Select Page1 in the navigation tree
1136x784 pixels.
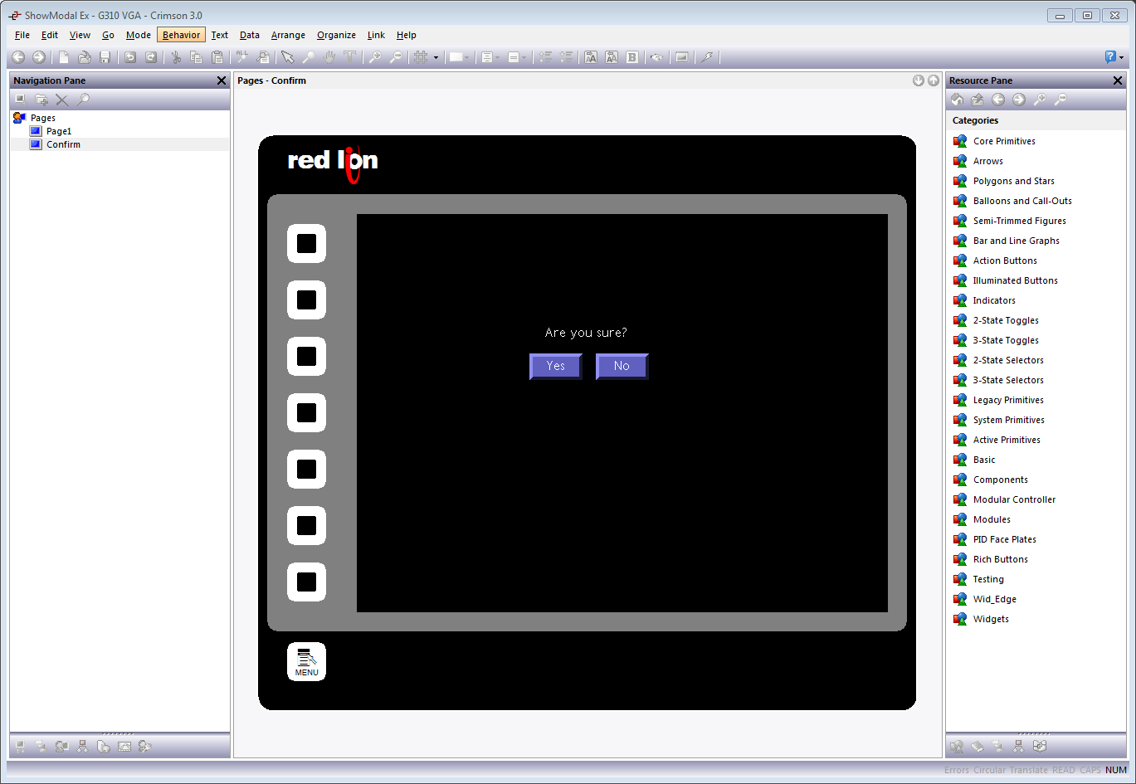[59, 131]
